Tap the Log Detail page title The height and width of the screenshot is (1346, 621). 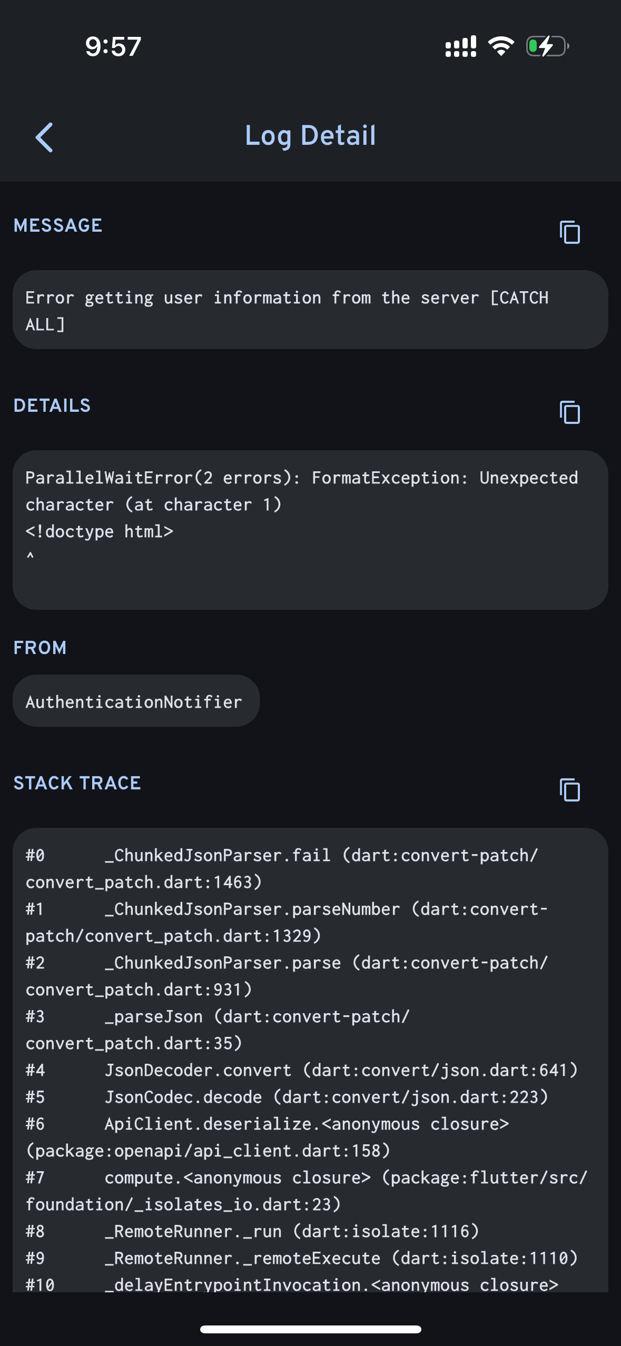coord(310,136)
